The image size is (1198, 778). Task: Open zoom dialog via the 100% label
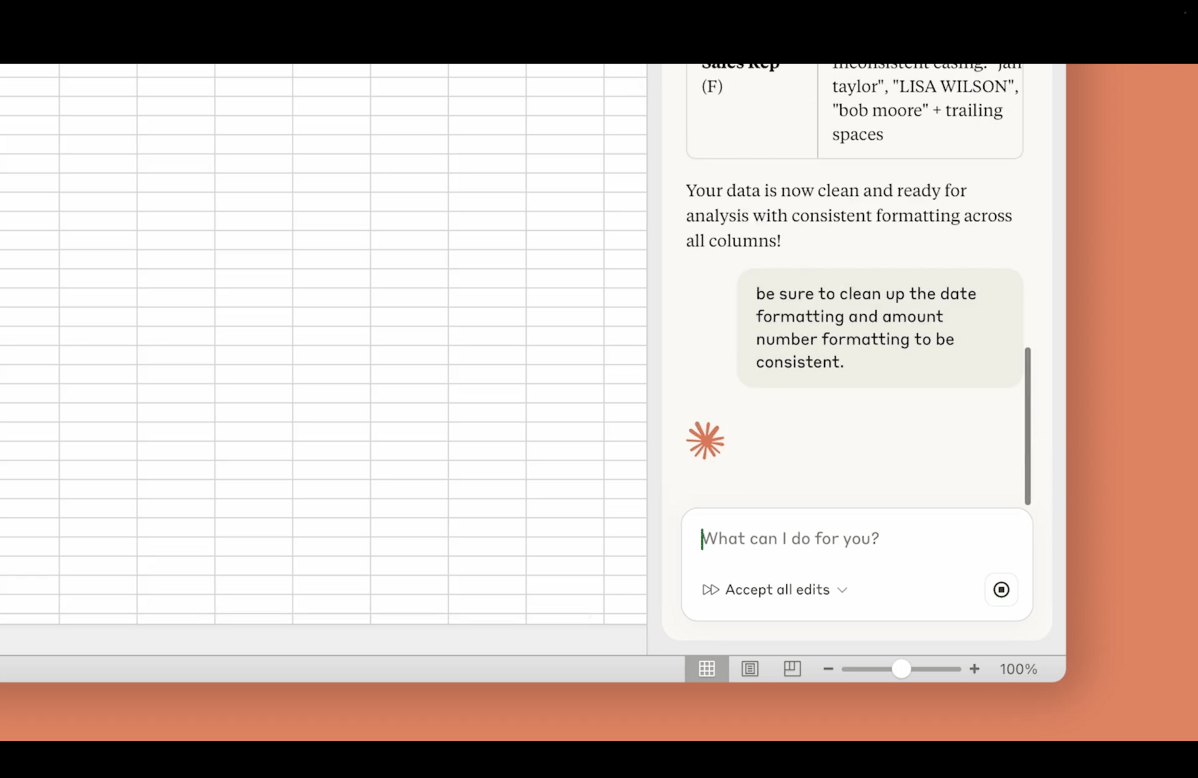1018,669
